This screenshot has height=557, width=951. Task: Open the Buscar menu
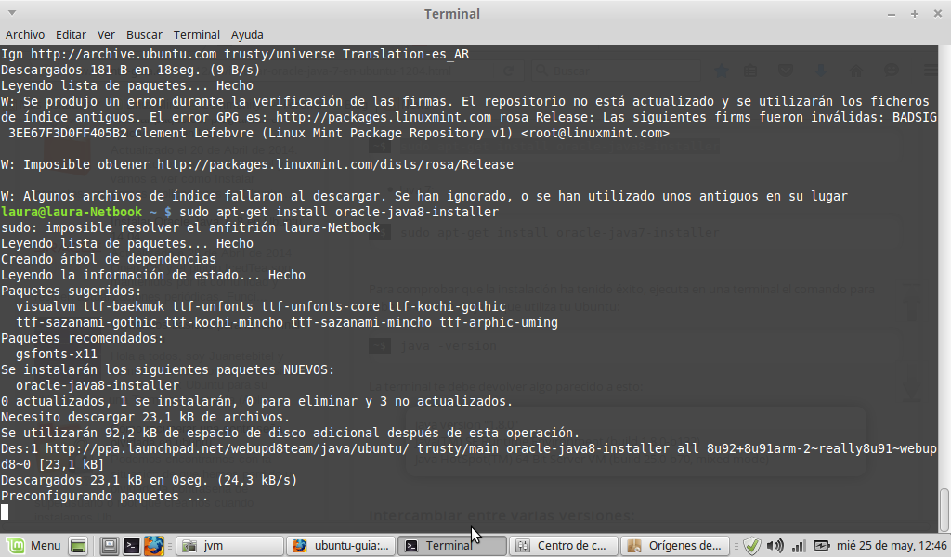pos(144,34)
